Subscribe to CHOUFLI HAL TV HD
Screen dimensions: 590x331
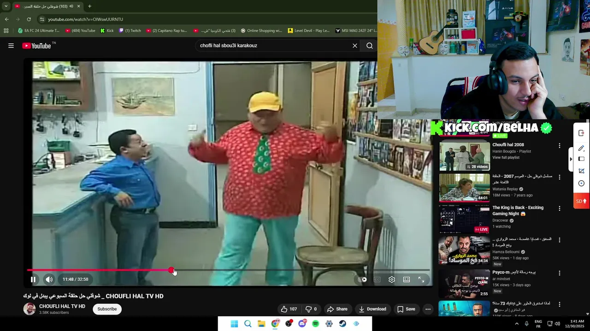tap(107, 309)
